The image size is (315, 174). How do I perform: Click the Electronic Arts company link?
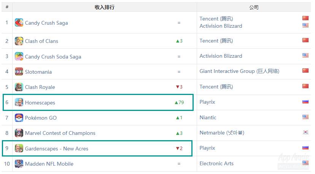[x=216, y=164]
